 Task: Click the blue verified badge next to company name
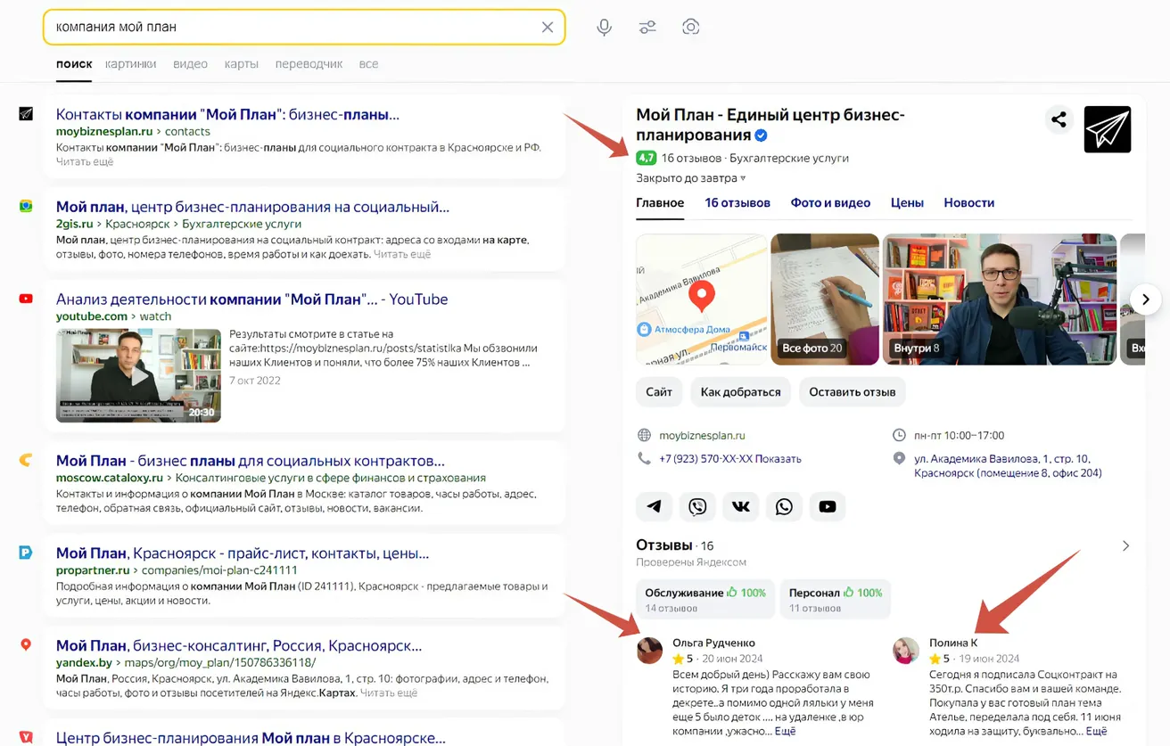point(762,135)
